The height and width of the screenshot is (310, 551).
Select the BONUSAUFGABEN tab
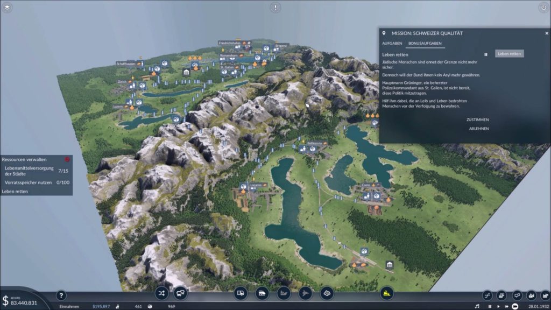pos(425,43)
